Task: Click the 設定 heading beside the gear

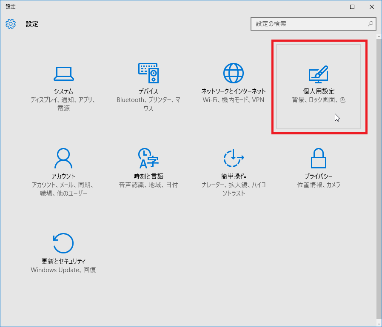Action: click(32, 24)
